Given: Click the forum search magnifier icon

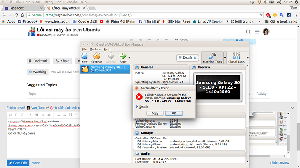Looking at the screenshot, I should coord(248,32).
